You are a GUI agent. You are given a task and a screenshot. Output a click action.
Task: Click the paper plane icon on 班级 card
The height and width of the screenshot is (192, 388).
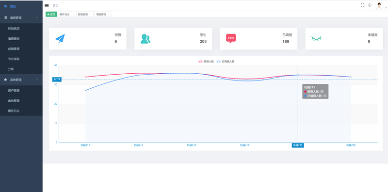pyautogui.click(x=60, y=39)
